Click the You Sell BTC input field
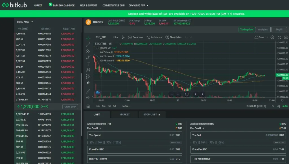 click(x=238, y=135)
